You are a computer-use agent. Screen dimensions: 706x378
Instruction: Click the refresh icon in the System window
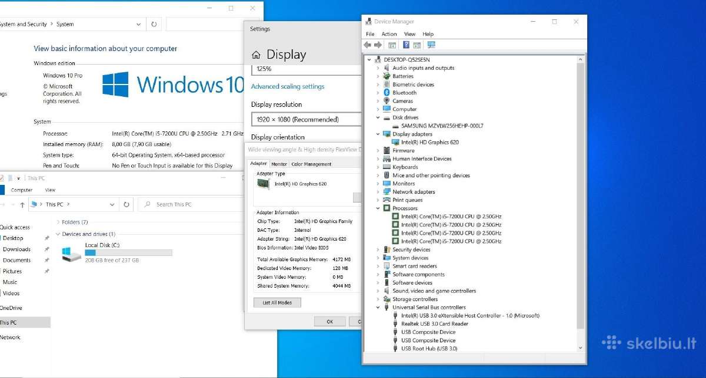pyautogui.click(x=154, y=24)
